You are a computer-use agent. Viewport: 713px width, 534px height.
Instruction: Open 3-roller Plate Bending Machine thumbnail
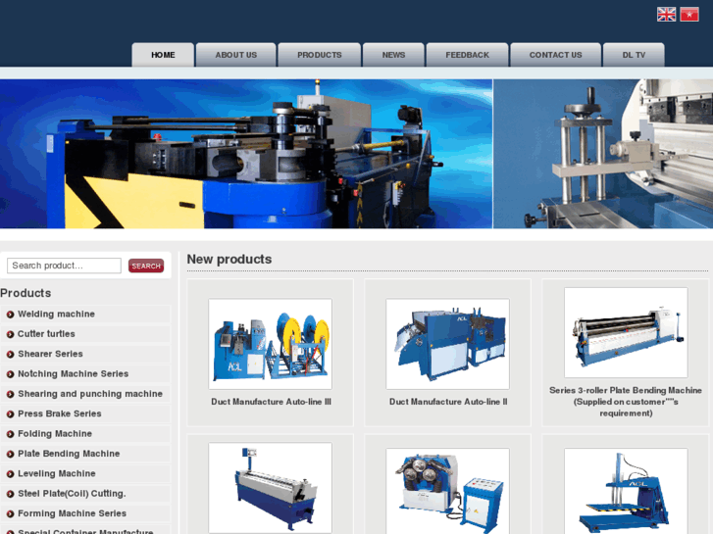tap(626, 333)
